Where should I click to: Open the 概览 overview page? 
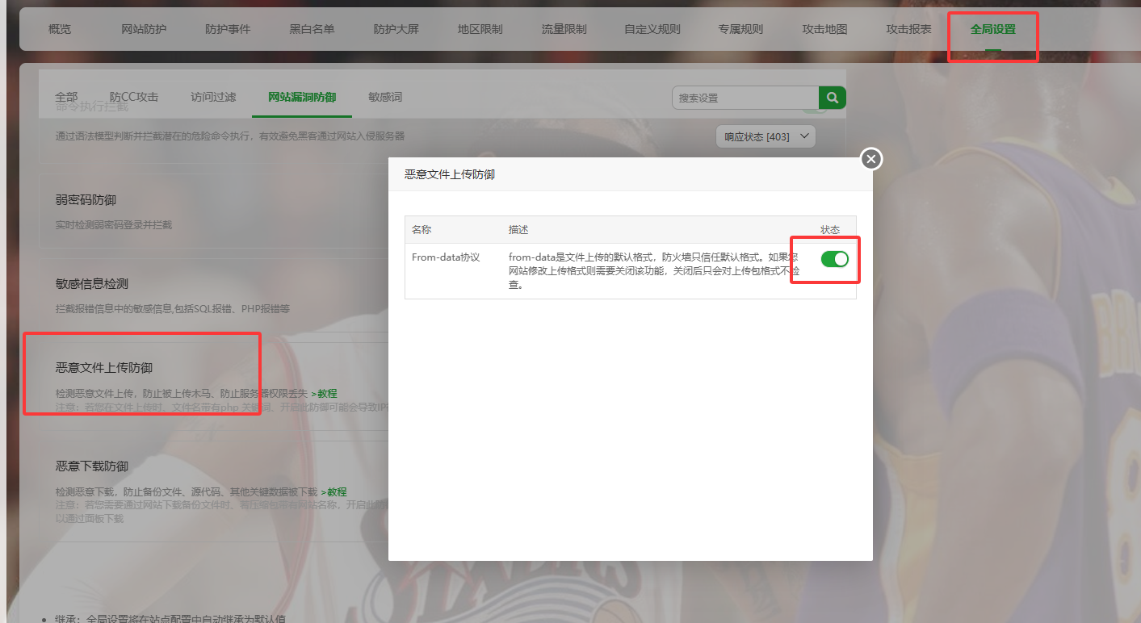59,28
